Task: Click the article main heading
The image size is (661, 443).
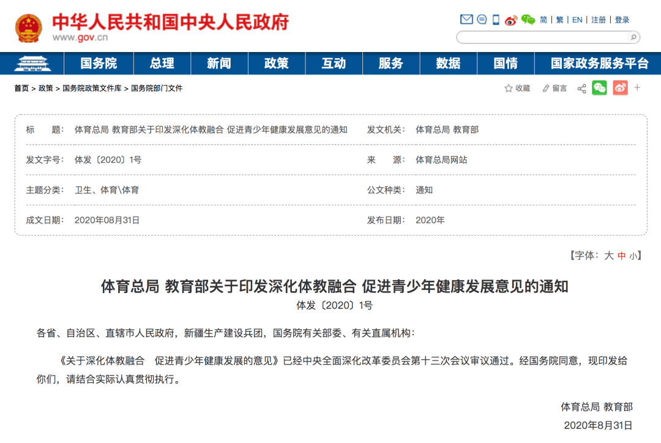Action: click(334, 286)
